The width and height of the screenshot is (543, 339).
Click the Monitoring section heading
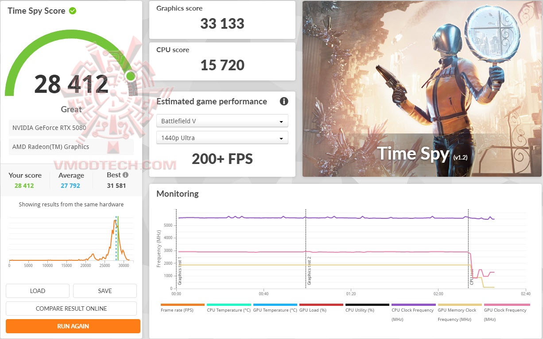[178, 194]
